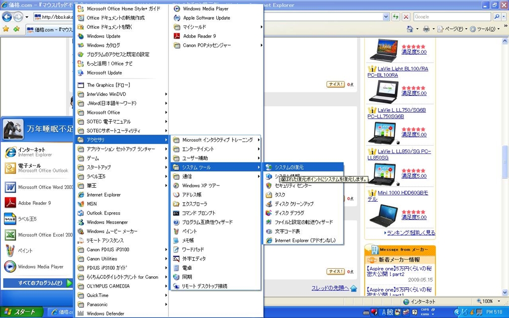Viewport: 509px width, 318px height.
Task: Click the Windows Media Player icon in programs list
Action: [x=177, y=9]
